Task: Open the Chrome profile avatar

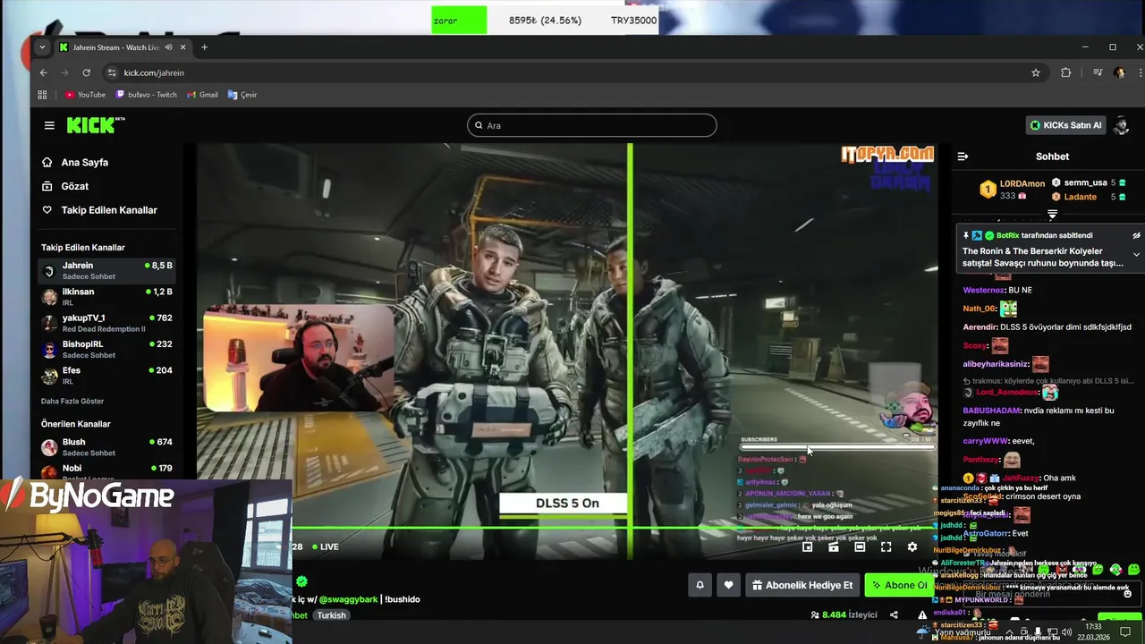Action: (1119, 72)
